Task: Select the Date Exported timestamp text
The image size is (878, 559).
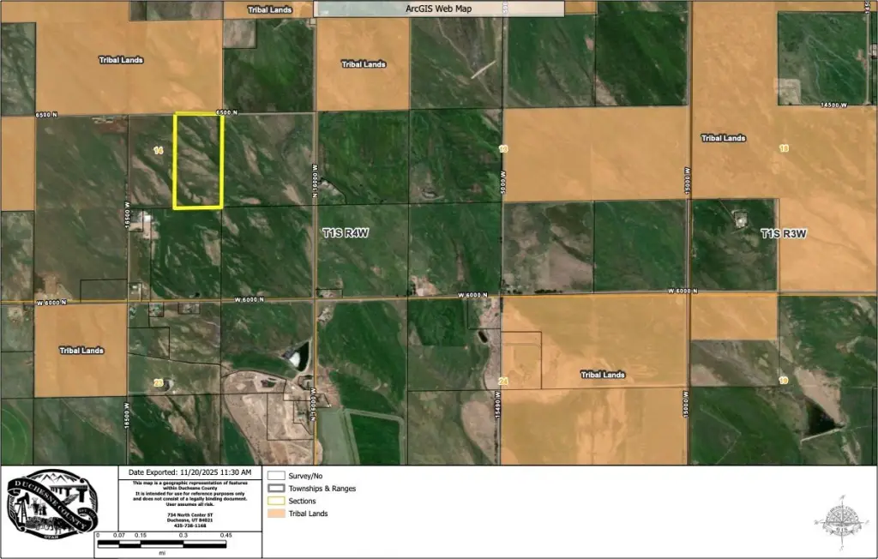Action: (189, 472)
